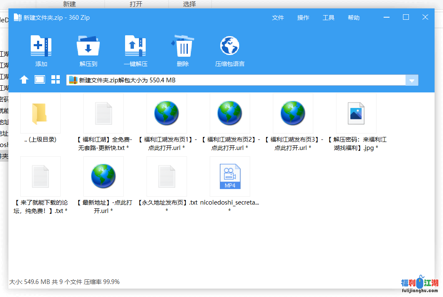Image resolution: width=443 pixels, height=297 pixels.
Task: Open the 压缩包语言 globe icon
Action: 230,46
